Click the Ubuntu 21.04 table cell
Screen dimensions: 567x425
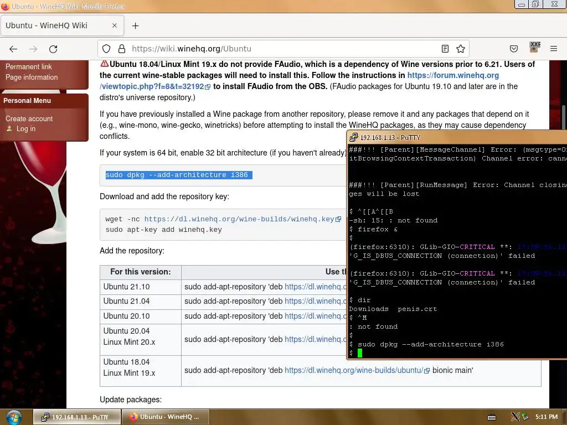coord(141,302)
